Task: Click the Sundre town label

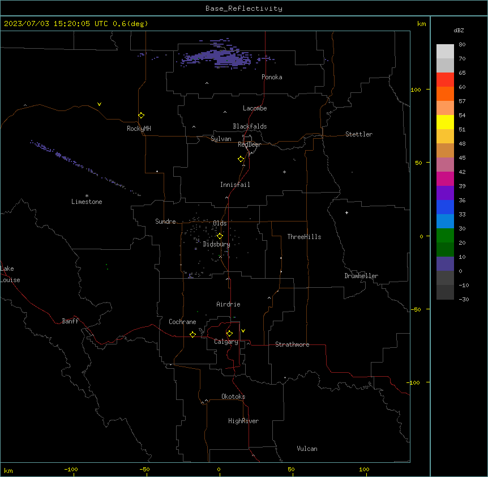Action: click(165, 222)
